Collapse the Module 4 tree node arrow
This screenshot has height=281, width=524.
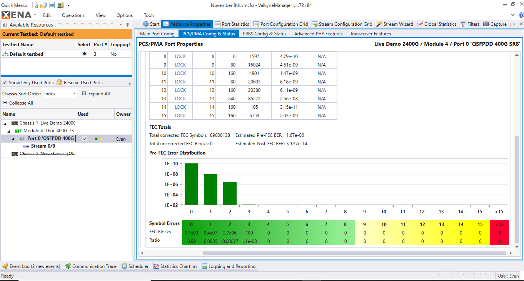coord(9,131)
